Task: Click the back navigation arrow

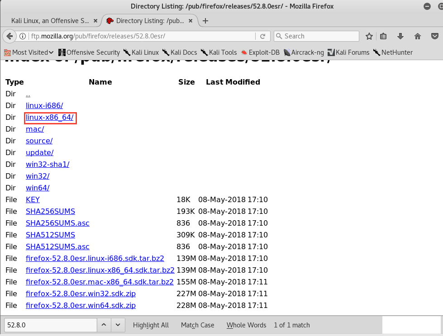Action: [10, 36]
